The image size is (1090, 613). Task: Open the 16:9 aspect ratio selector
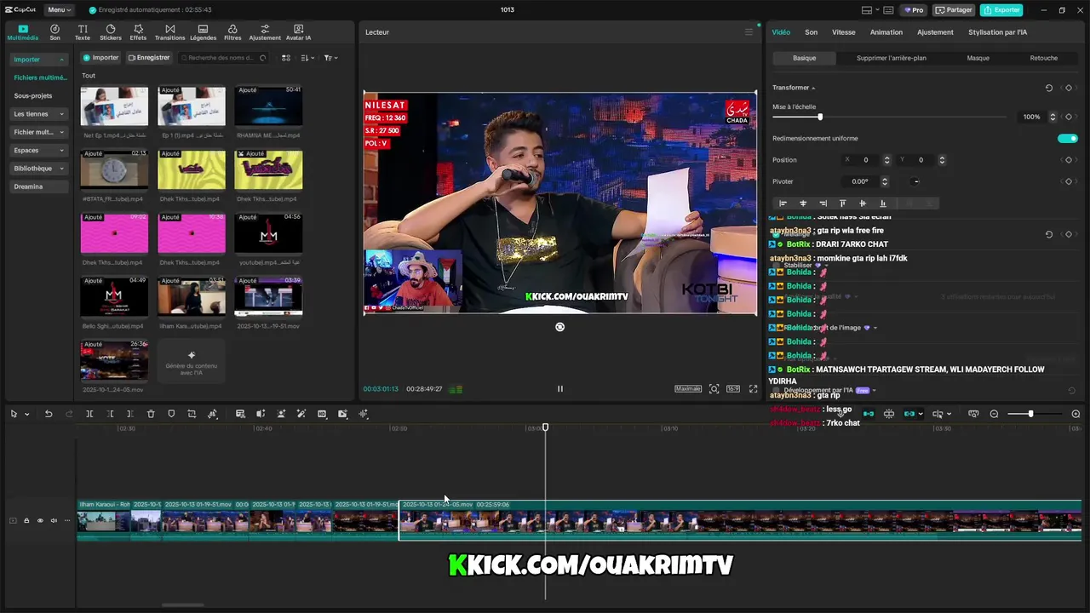[732, 388]
